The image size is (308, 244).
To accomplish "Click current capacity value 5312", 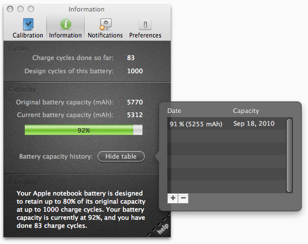I will (x=135, y=115).
